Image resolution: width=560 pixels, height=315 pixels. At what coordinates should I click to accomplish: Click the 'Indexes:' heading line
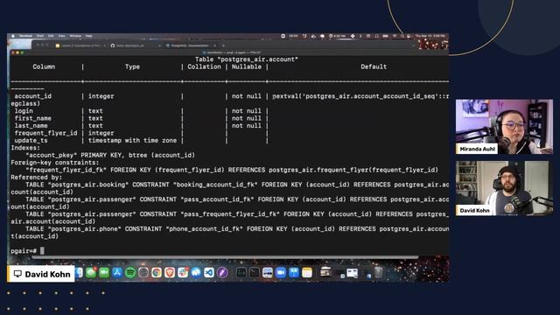(x=25, y=148)
